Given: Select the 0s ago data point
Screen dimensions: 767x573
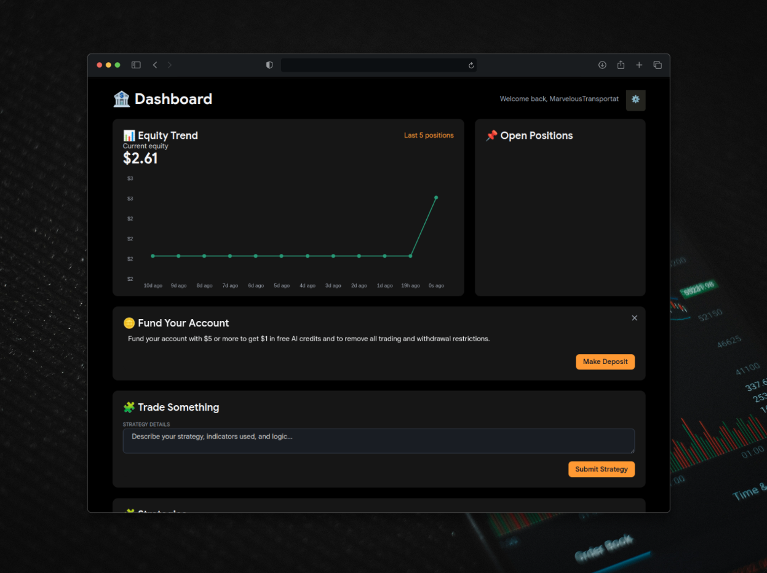Looking at the screenshot, I should point(436,197).
